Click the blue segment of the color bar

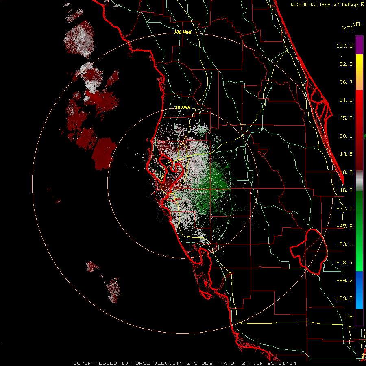point(359,290)
